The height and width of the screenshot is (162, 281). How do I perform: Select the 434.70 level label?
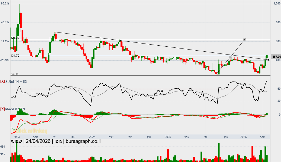click(15, 56)
